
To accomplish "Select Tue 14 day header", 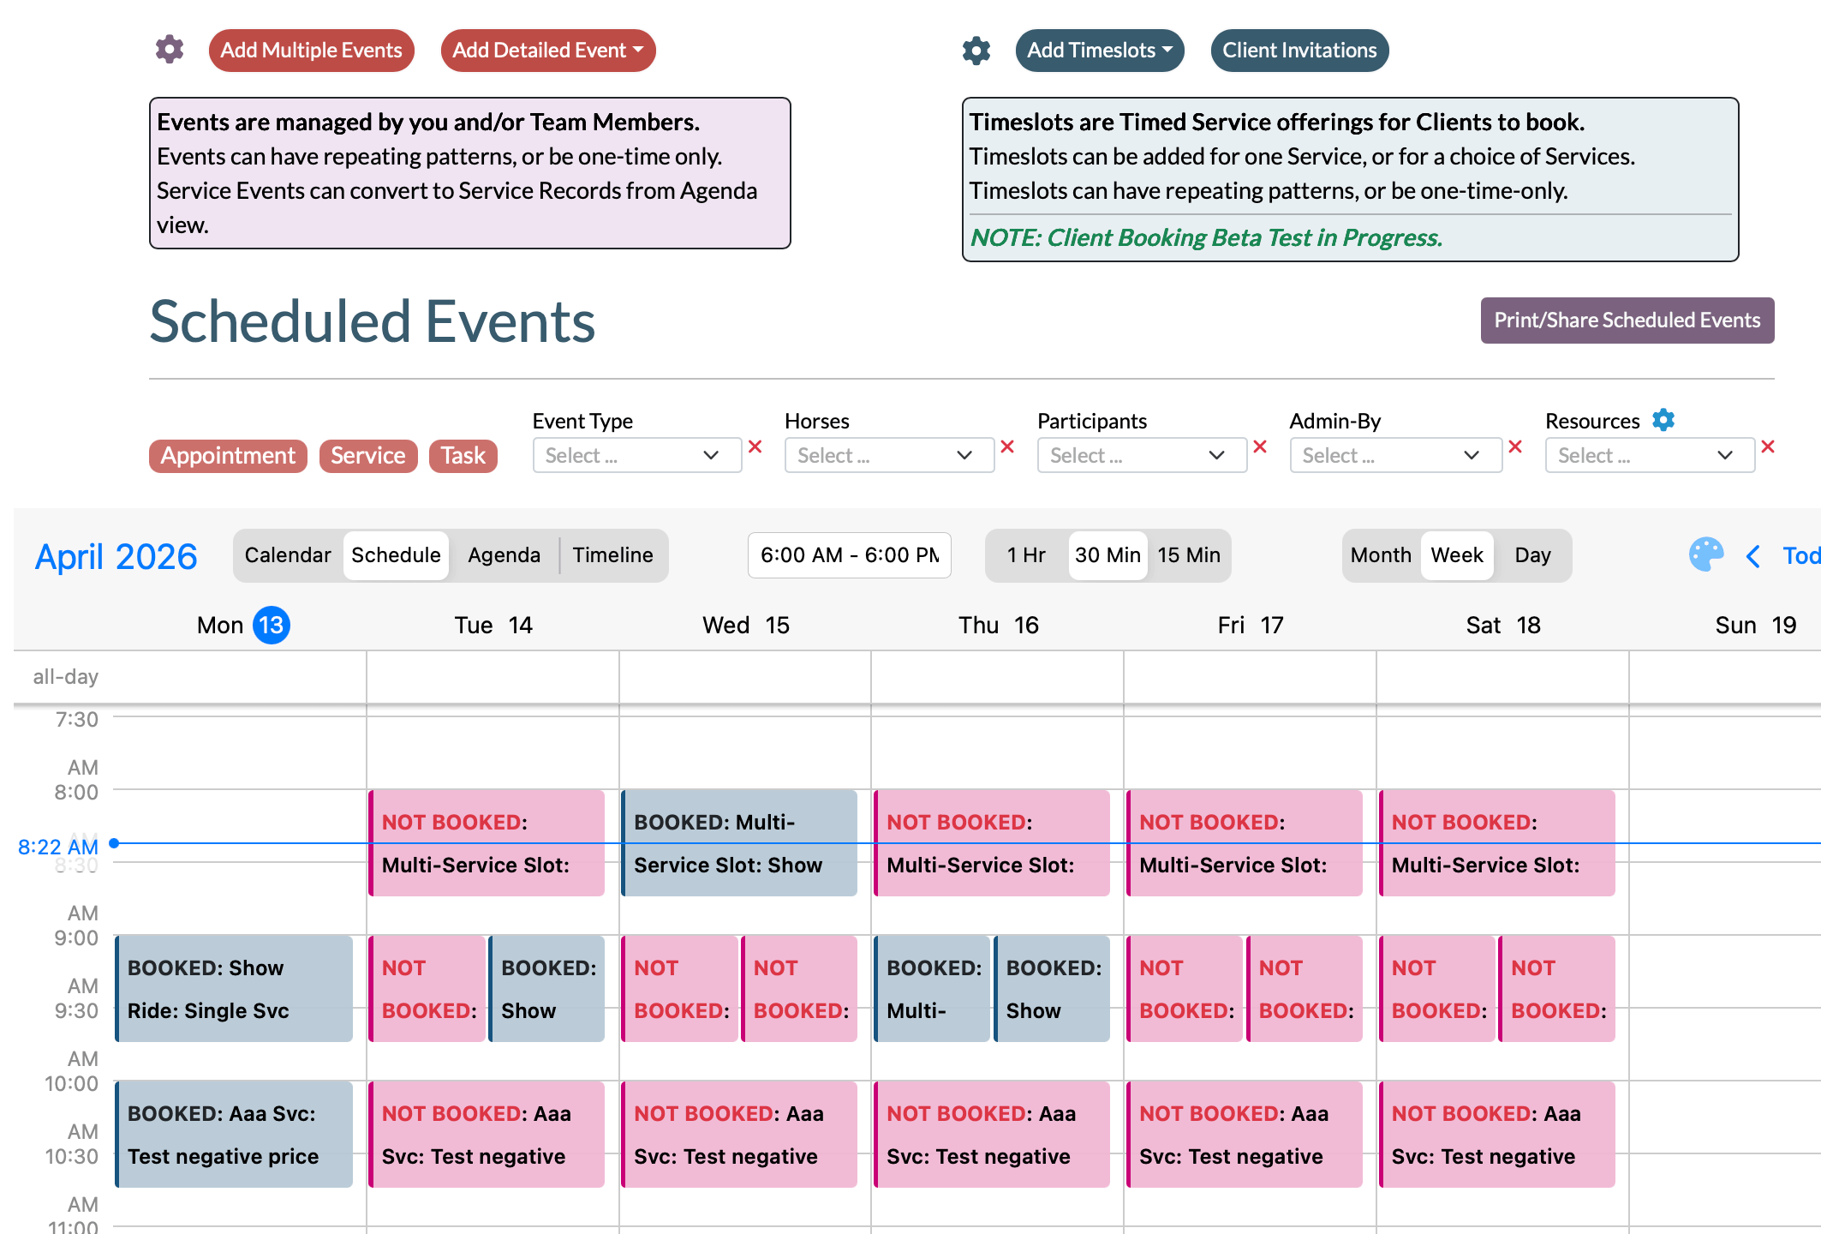I will (493, 626).
